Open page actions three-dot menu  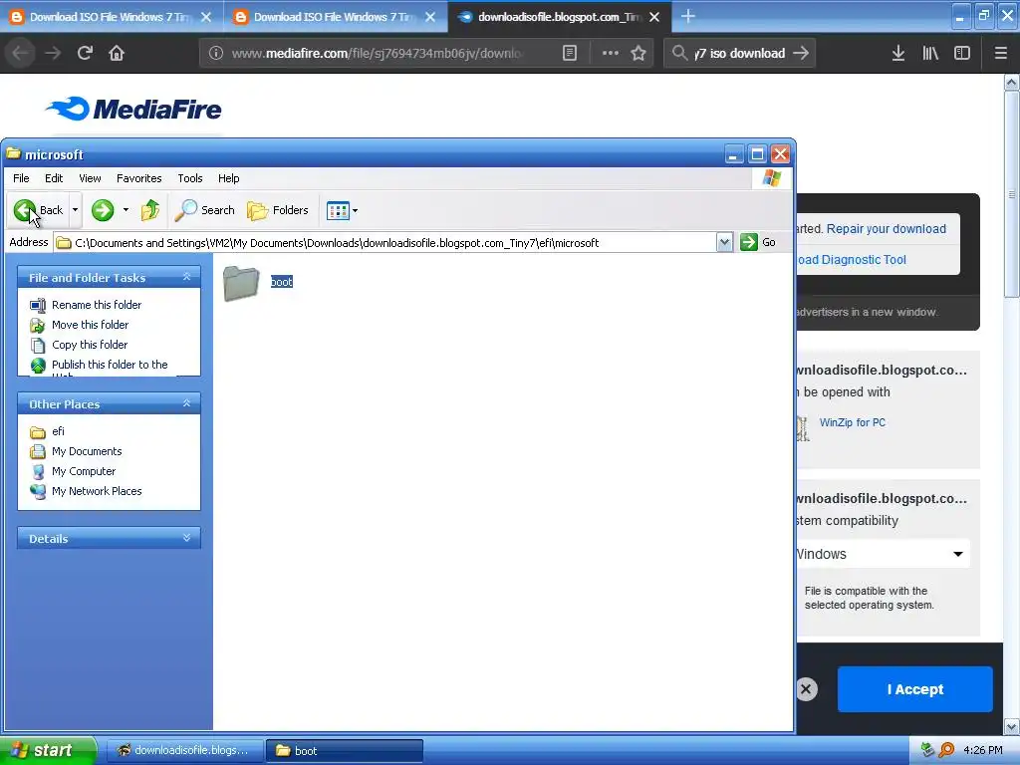pyautogui.click(x=611, y=53)
